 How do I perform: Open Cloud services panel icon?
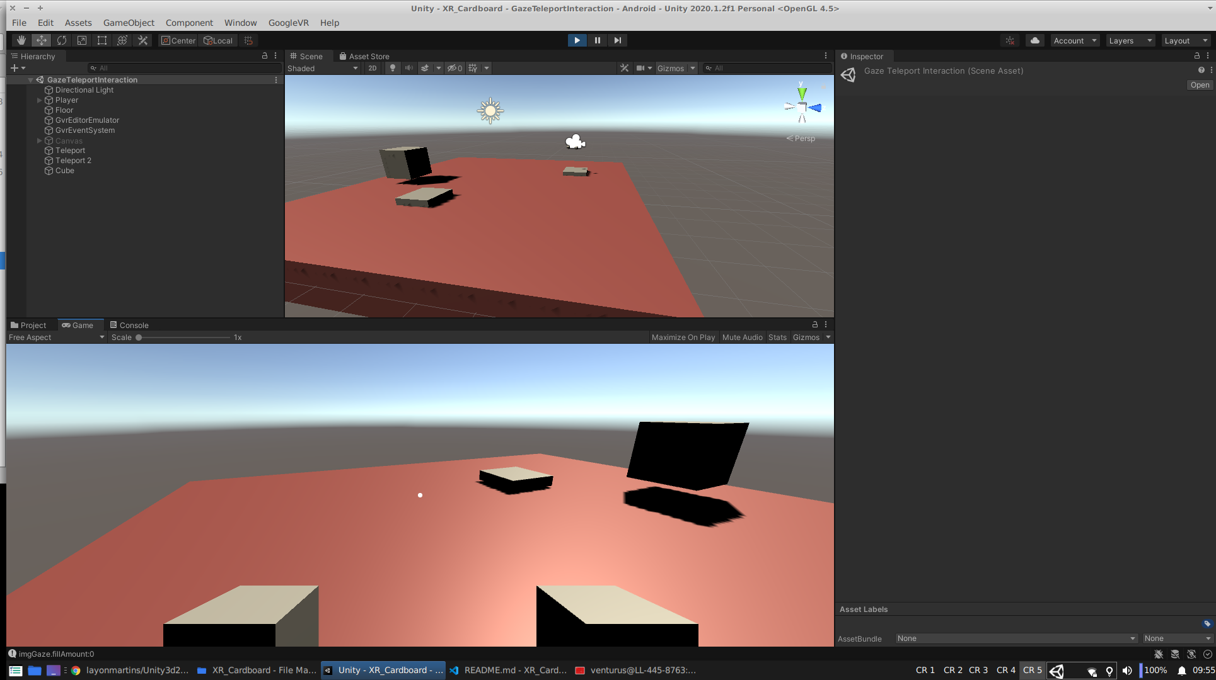[x=1034, y=40]
